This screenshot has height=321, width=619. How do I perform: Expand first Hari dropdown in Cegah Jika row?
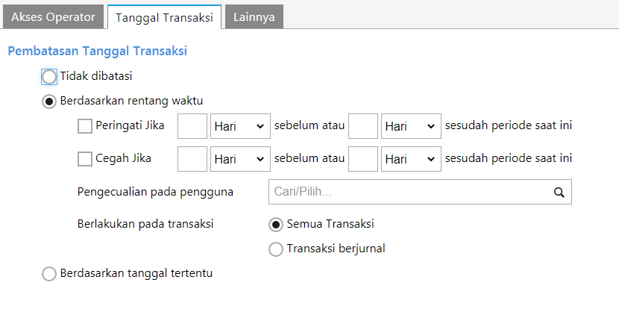coord(240,158)
